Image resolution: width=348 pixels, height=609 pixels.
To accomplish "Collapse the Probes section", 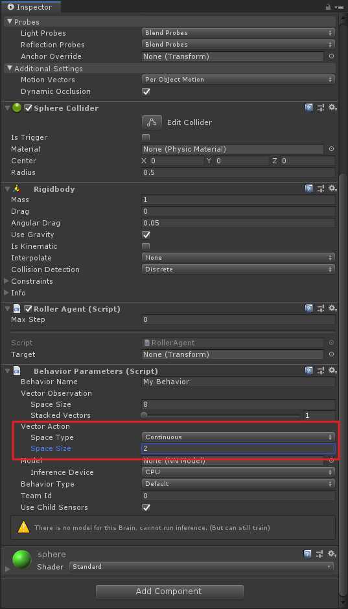I will point(10,22).
